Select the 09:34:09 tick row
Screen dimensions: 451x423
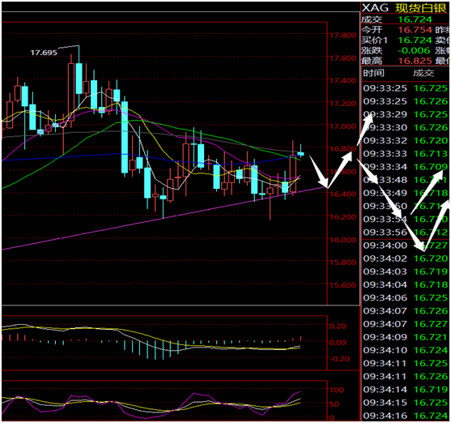click(406, 337)
